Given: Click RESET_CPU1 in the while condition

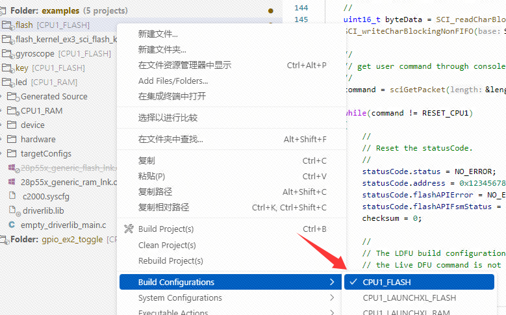Looking at the screenshot, I should (x=445, y=113).
